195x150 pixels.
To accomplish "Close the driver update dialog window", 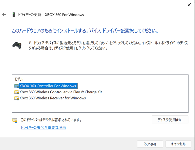I will [189, 5].
